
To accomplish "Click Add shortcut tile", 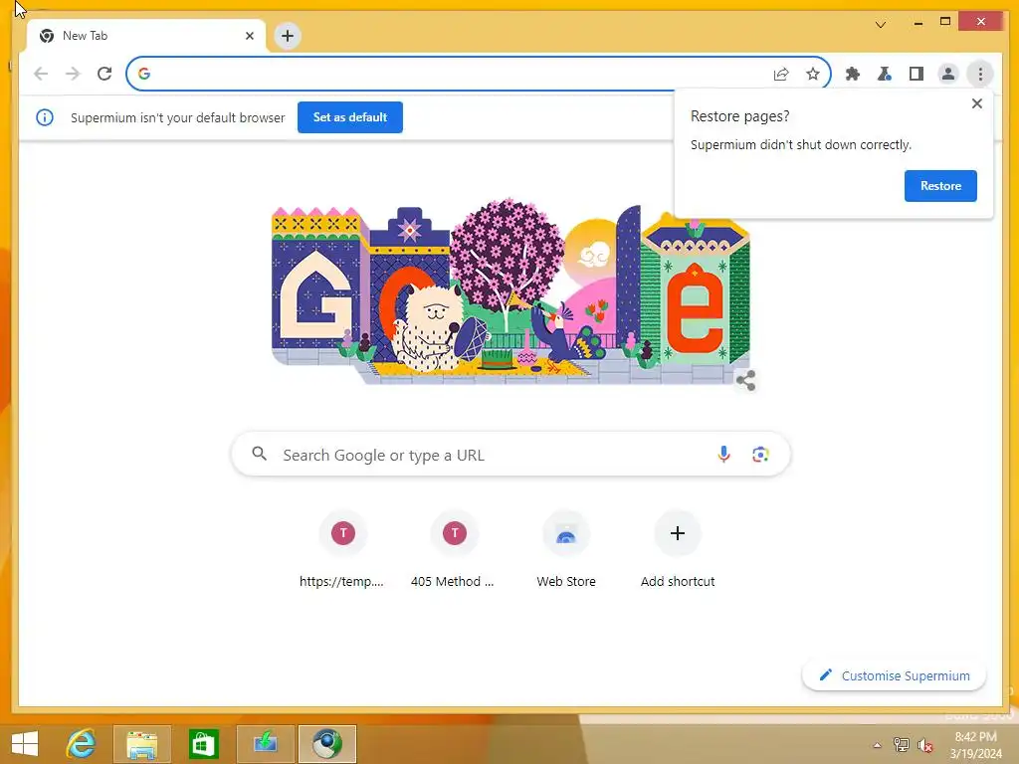I will coord(678,550).
